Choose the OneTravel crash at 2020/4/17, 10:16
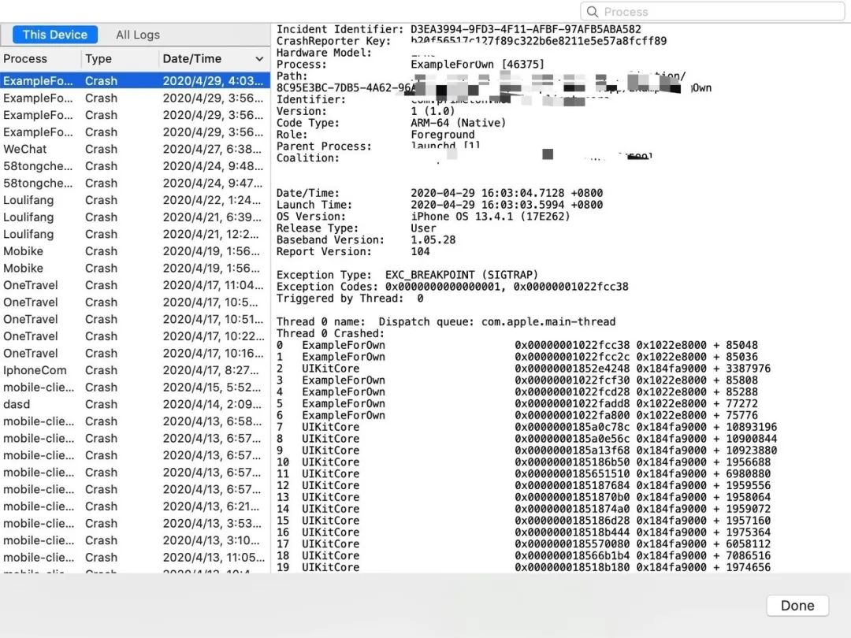This screenshot has height=638, width=851. pyautogui.click(x=136, y=353)
